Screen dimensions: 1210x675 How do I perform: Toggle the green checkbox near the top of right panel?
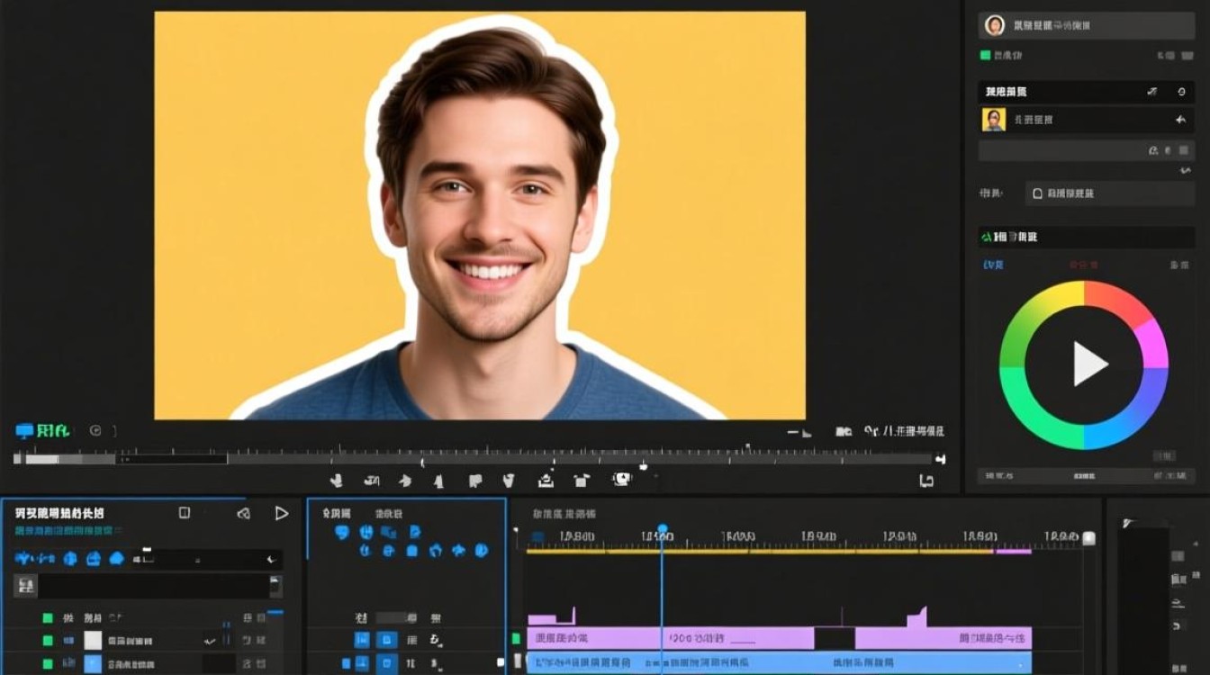[x=985, y=56]
